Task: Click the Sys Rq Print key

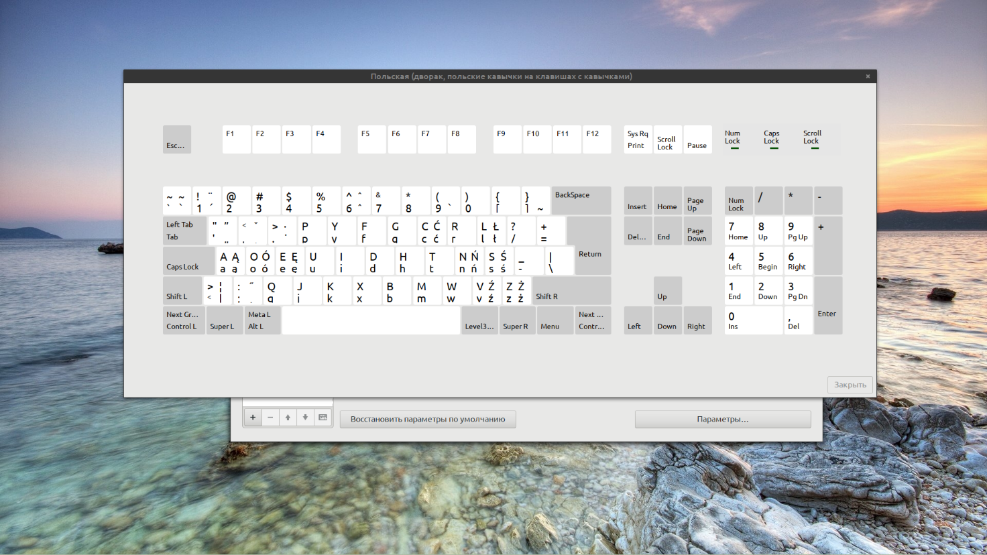Action: coord(638,139)
